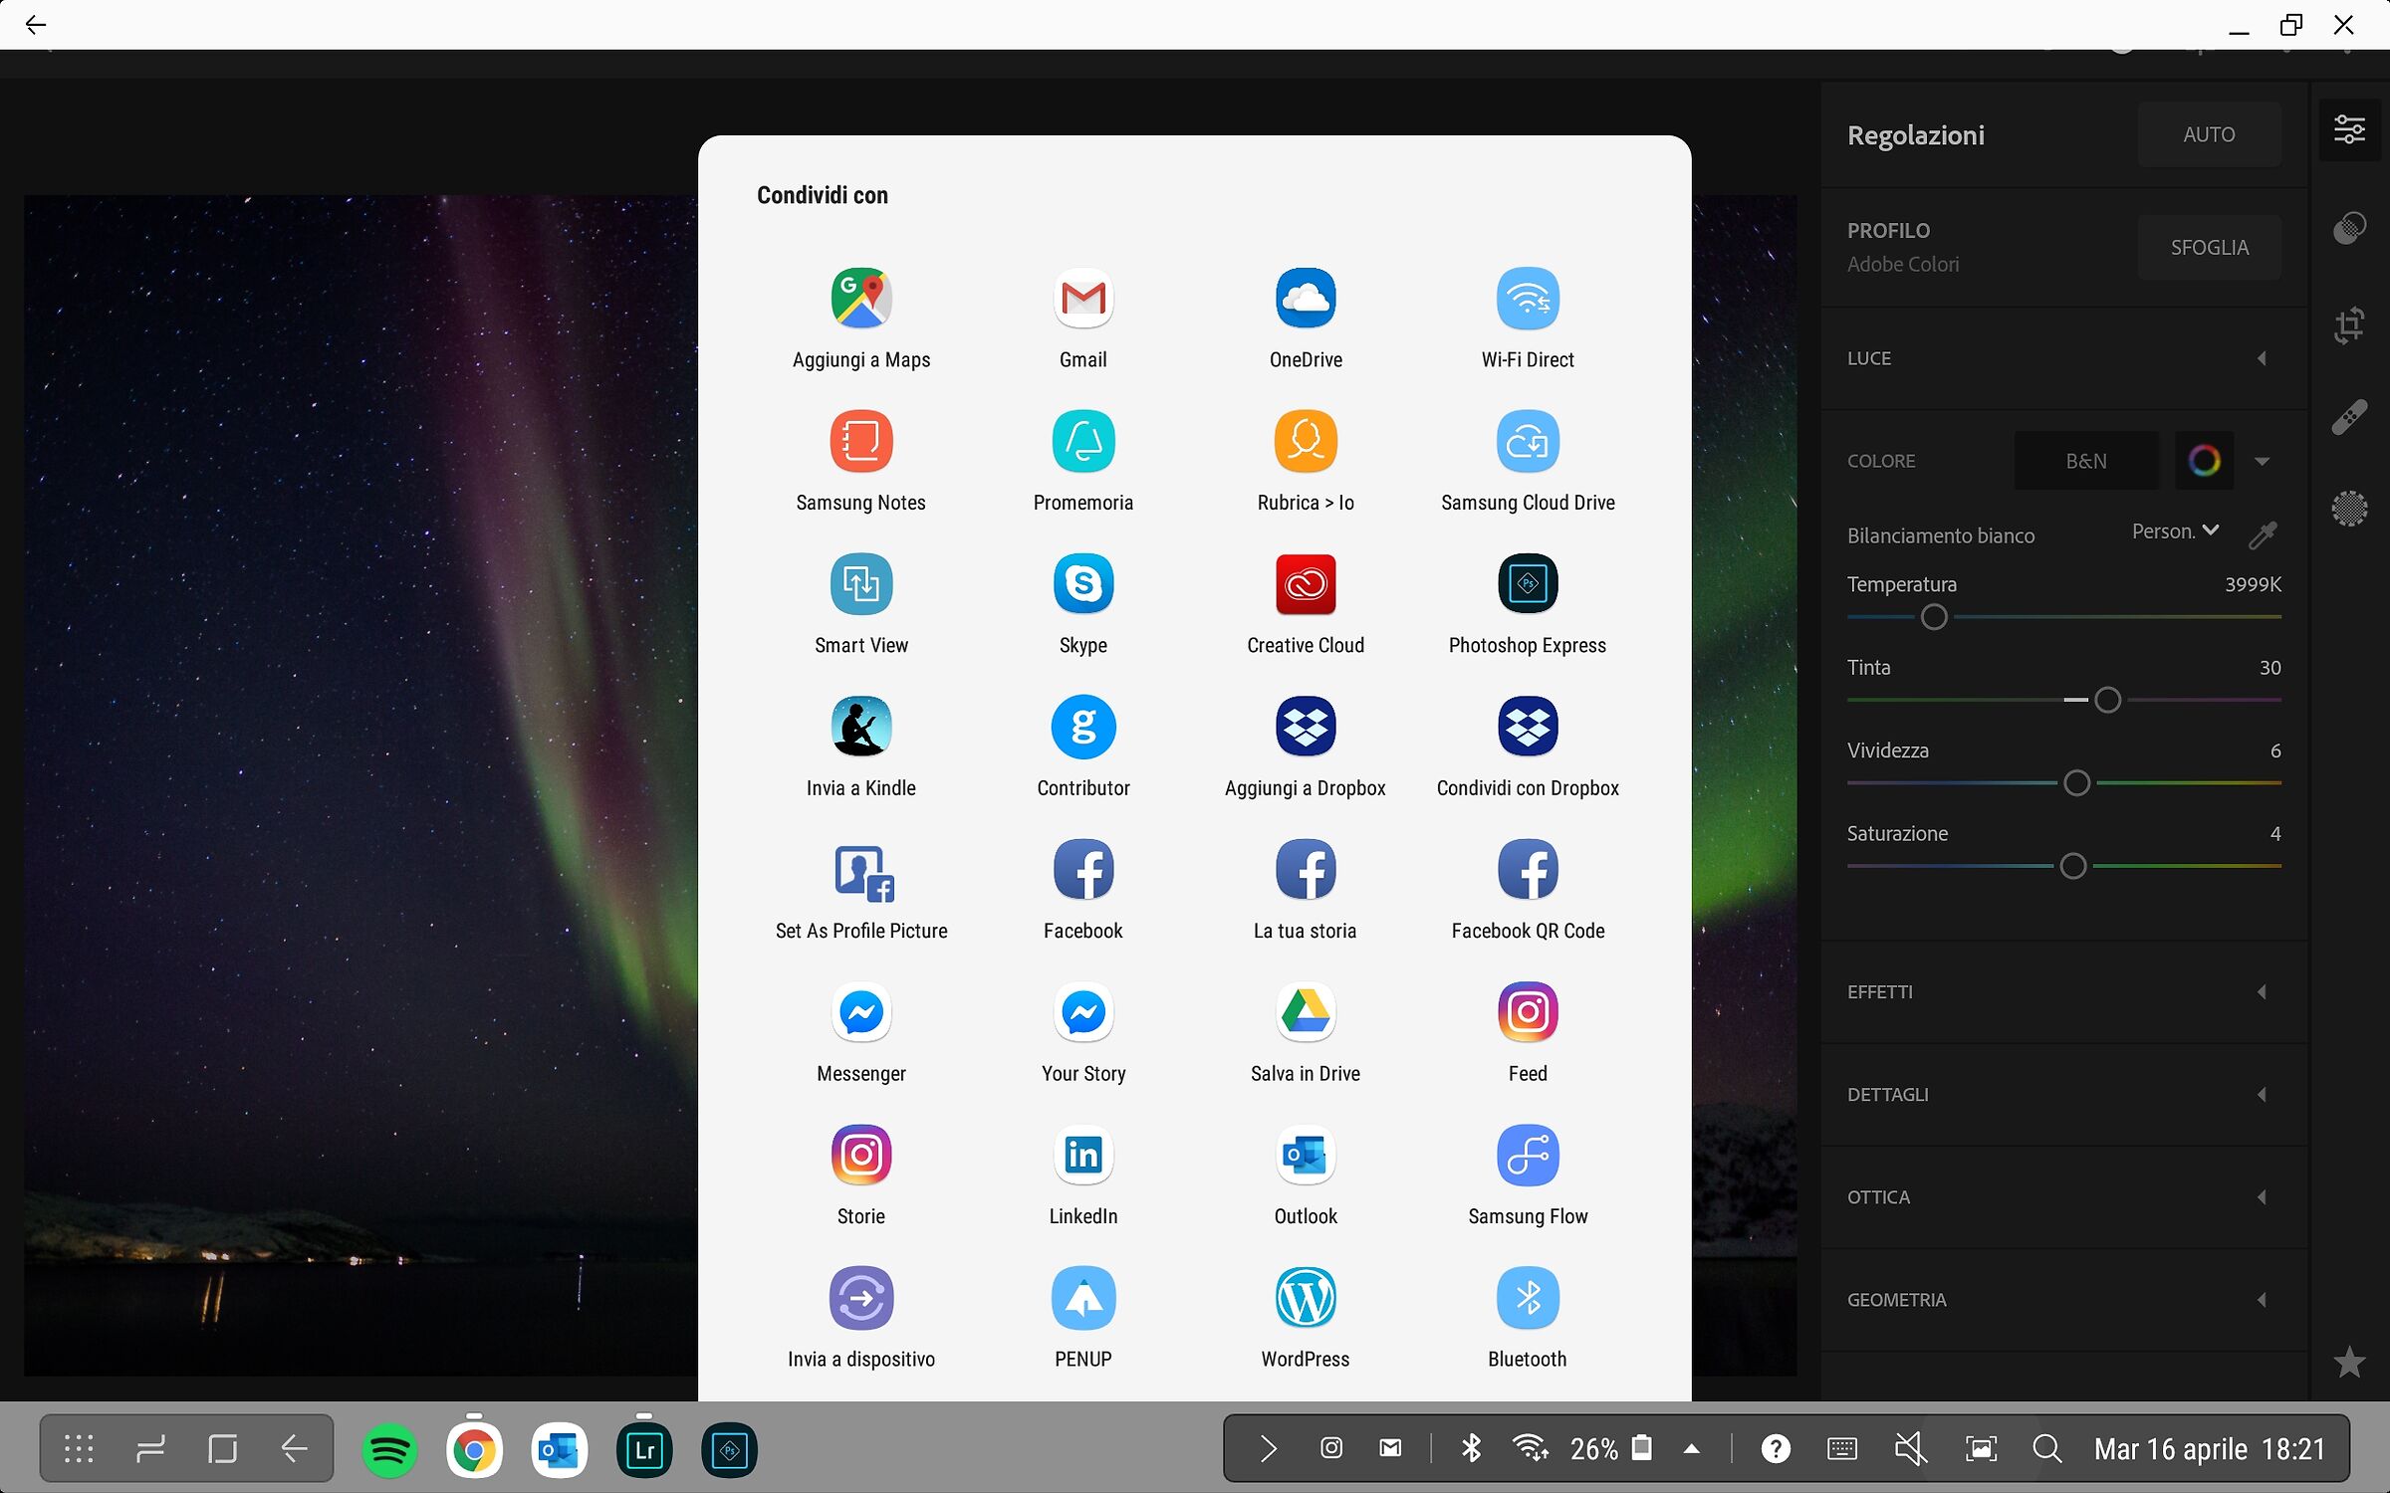2390x1493 pixels.
Task: Open the Regolazioni adjustments panel tab
Action: click(2349, 129)
